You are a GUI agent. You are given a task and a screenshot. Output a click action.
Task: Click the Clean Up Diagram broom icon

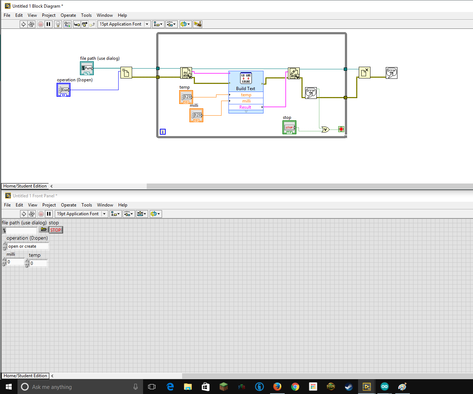(197, 24)
